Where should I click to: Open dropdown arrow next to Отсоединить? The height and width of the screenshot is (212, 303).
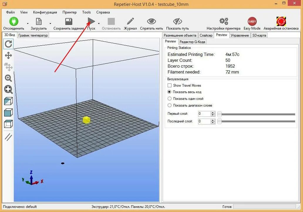[28, 23]
